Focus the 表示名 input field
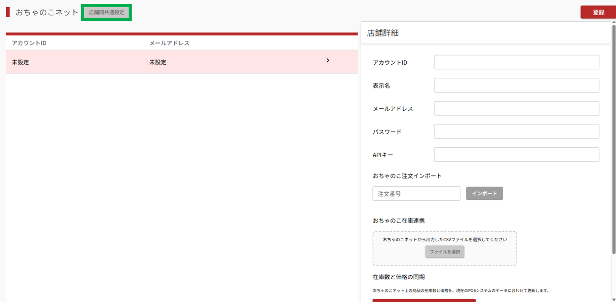 pyautogui.click(x=516, y=85)
